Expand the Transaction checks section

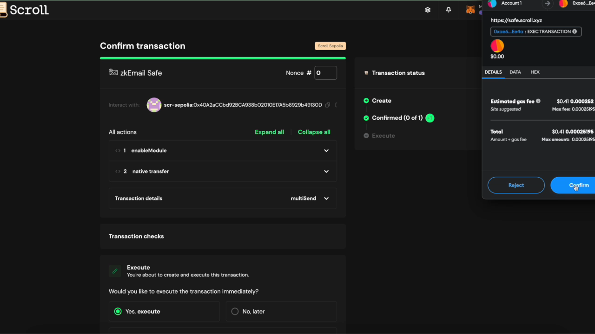point(223,236)
